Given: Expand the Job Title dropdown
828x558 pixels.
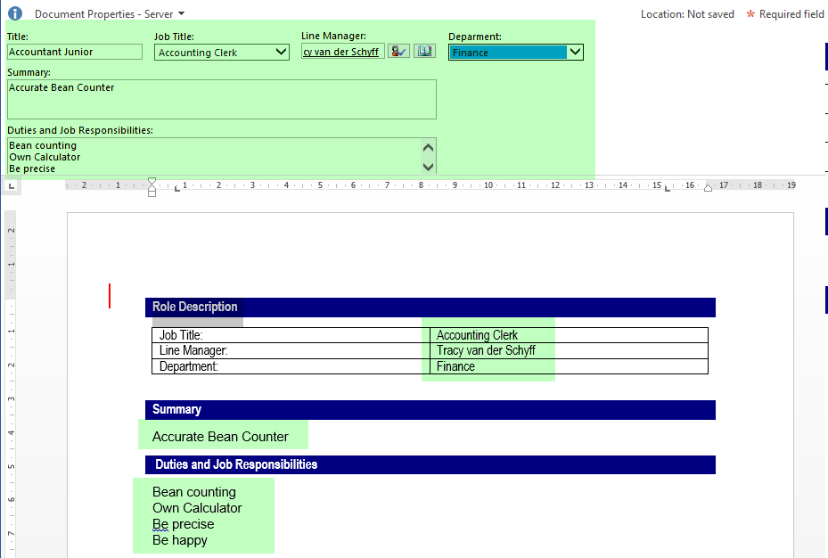Looking at the screenshot, I should [282, 53].
